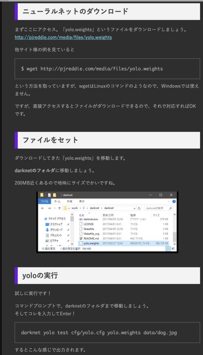
Task: Maximize the darknet Explorer window
Action: (161, 195)
